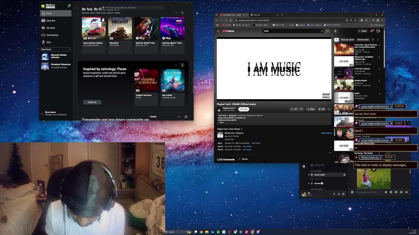Image resolution: width=419 pixels, height=235 pixels.
Task: Go to next racing games page
Action: pyautogui.click(x=182, y=13)
